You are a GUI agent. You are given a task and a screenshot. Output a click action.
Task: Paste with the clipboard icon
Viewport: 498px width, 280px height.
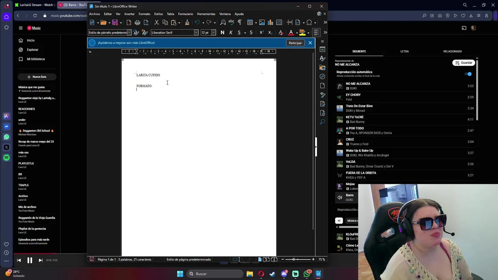(x=174, y=23)
